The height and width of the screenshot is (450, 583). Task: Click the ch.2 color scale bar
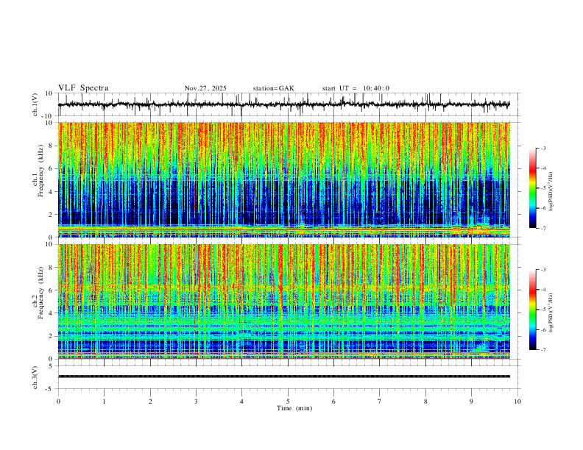pos(532,310)
